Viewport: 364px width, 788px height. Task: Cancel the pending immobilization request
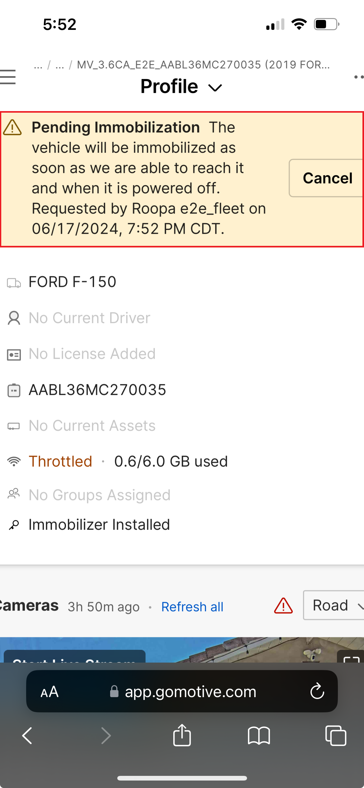(x=327, y=178)
